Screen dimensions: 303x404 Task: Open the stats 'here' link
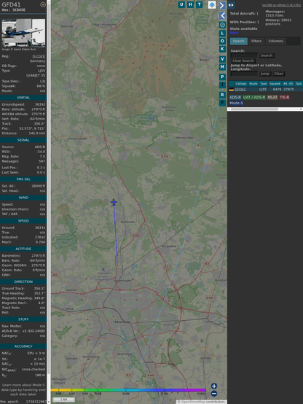pos(234,33)
